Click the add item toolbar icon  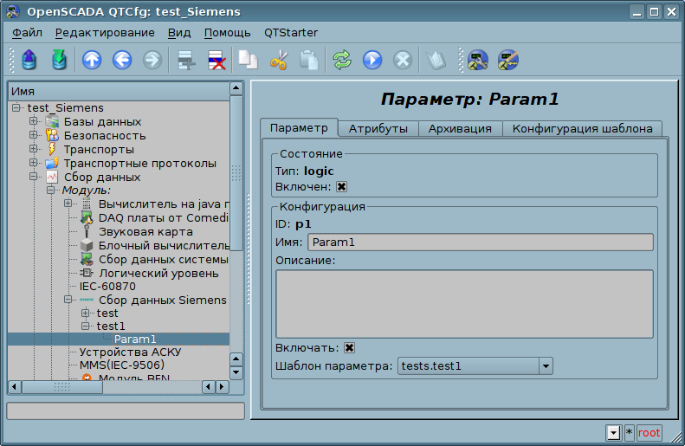point(185,60)
